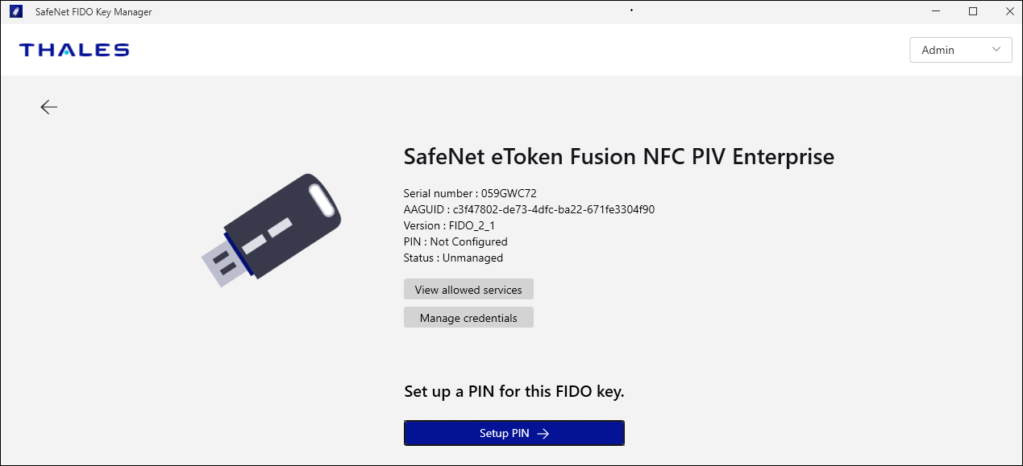Maximize the FIDO Key Manager window
The width and height of the screenshot is (1023, 466).
tap(973, 11)
